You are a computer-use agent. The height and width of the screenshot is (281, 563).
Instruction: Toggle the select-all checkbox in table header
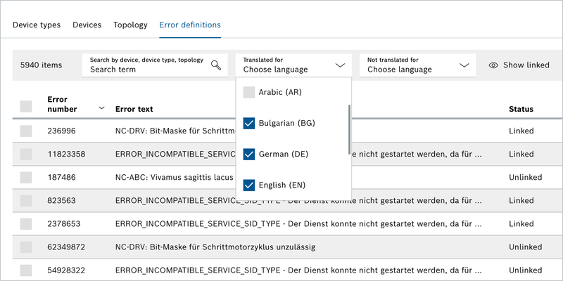[26, 106]
